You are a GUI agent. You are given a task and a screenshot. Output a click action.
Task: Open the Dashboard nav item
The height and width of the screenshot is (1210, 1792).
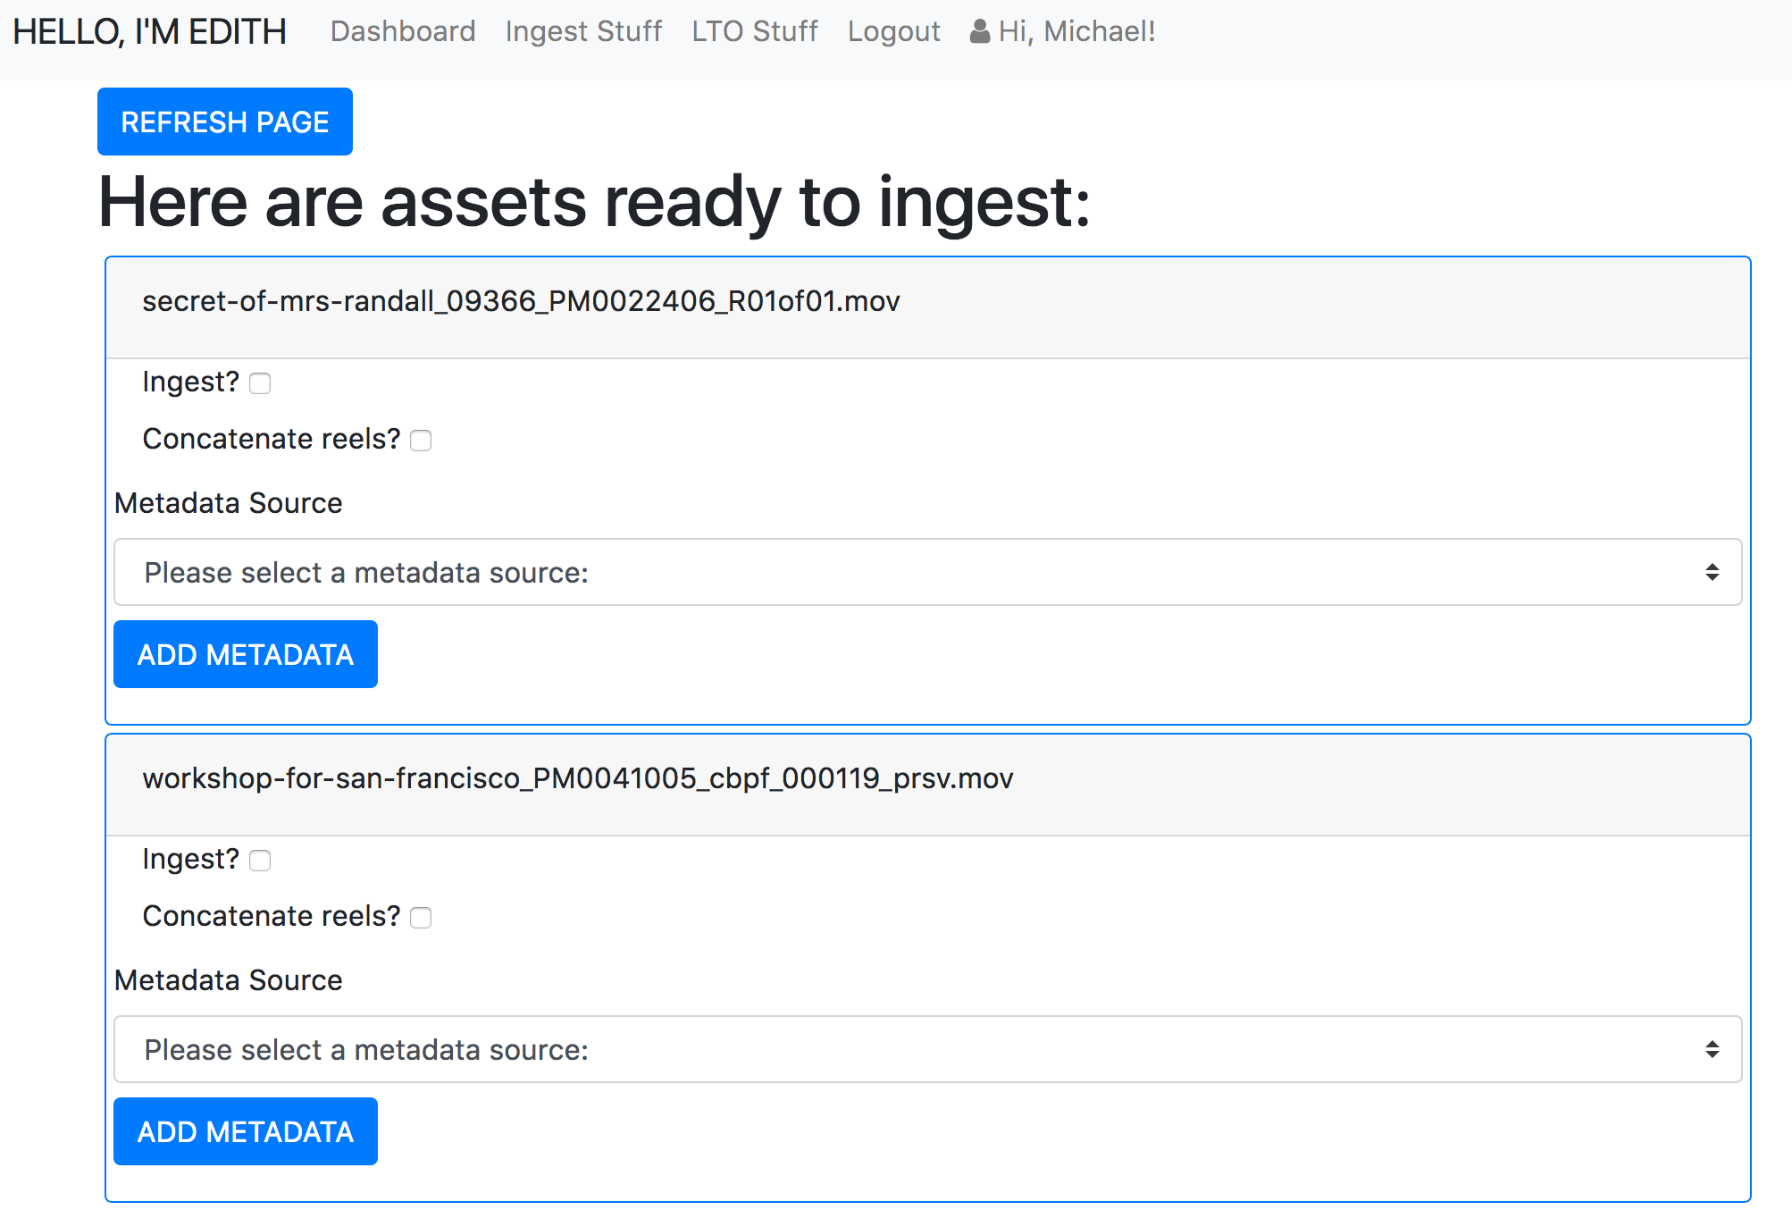[x=402, y=32]
